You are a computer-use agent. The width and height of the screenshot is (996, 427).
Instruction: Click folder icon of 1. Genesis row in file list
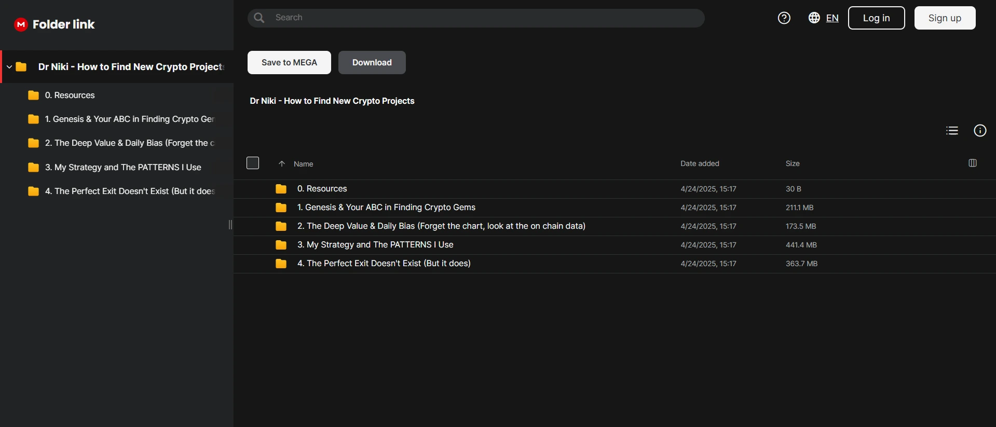tap(281, 208)
